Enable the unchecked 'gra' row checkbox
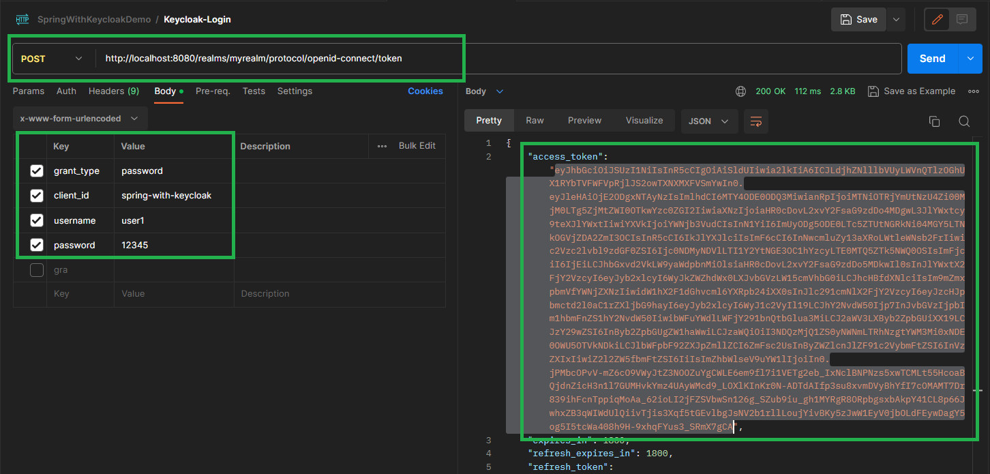 (x=37, y=271)
